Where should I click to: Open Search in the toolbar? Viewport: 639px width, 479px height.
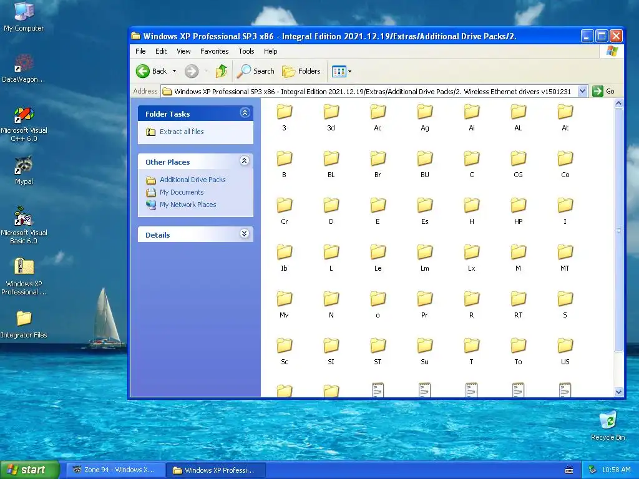point(256,71)
